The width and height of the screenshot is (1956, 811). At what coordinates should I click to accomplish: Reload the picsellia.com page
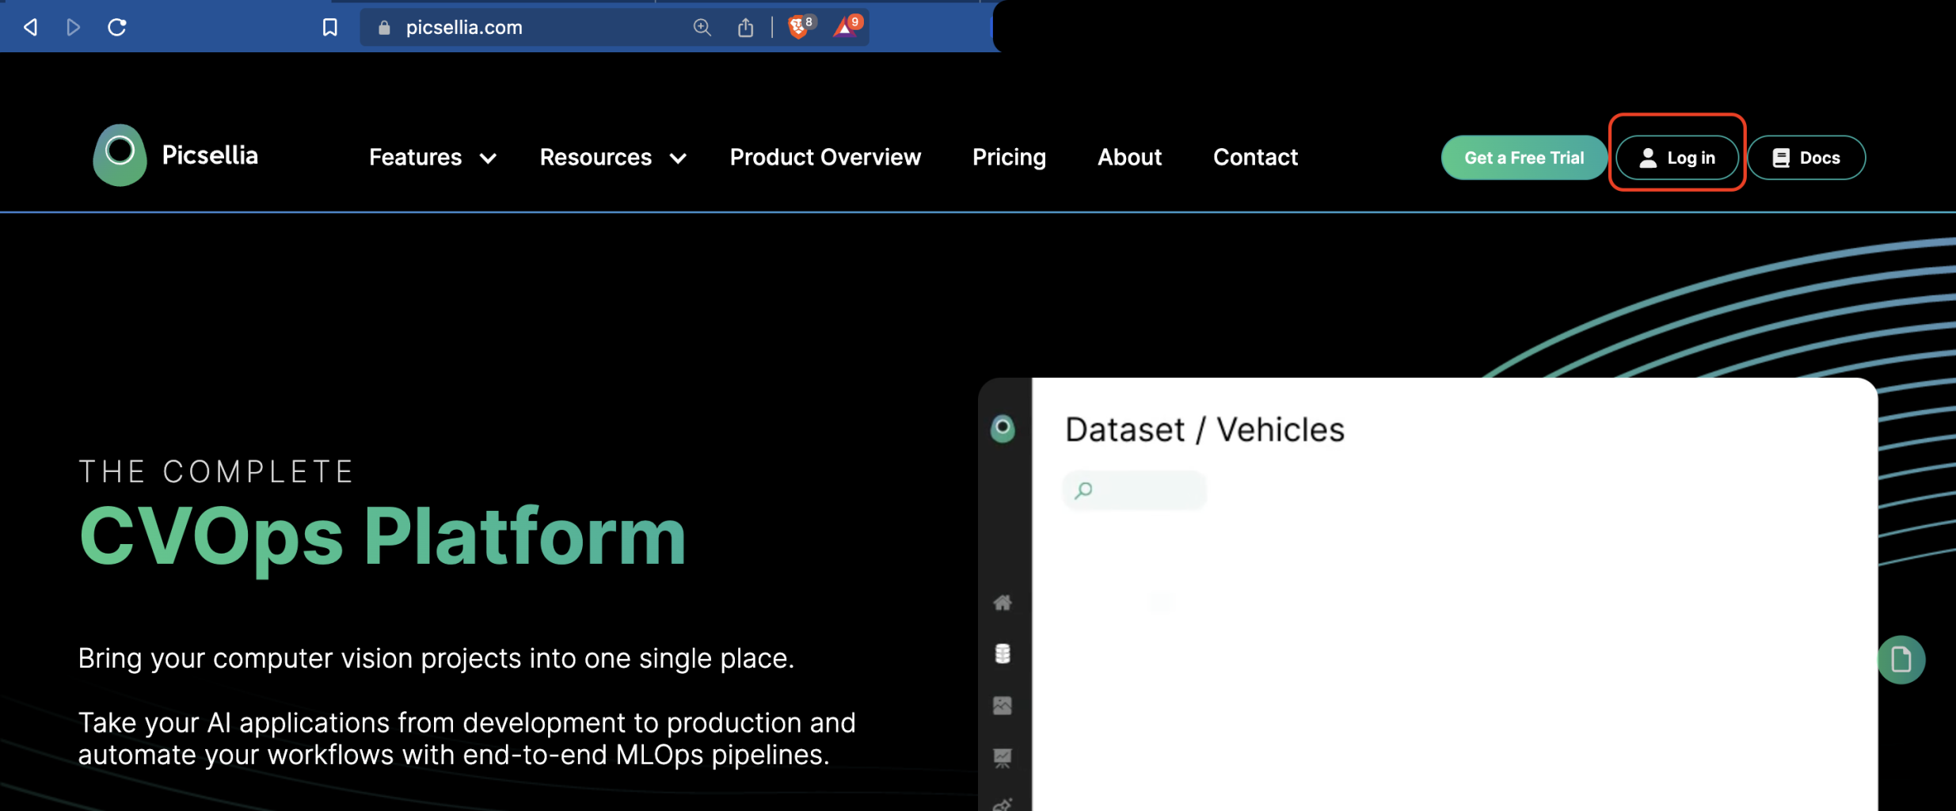[117, 27]
